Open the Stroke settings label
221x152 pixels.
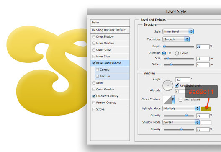point(100,109)
